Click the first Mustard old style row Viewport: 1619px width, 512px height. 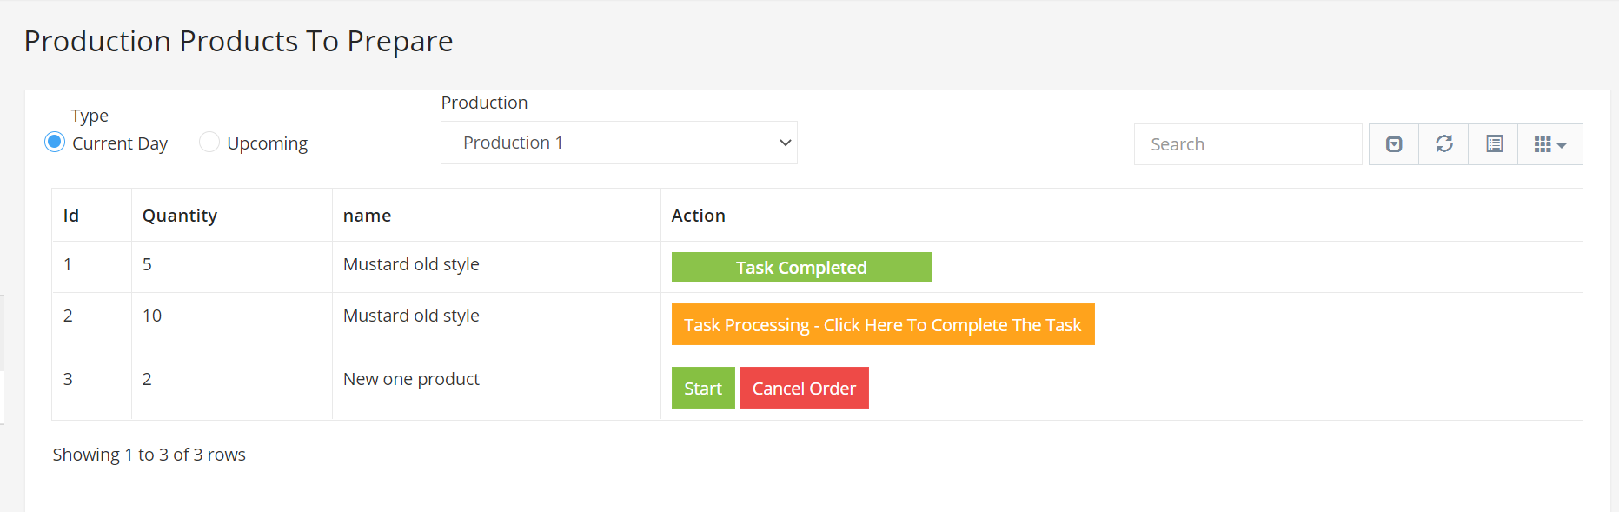(817, 267)
